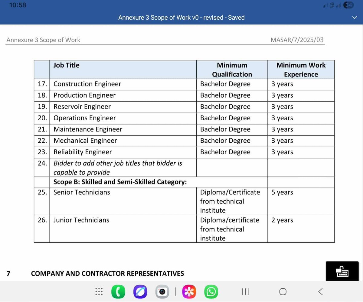Viewport: 363px width, 302px height.
Task: Tap the battery indicator showing 34
Action: (x=348, y=5)
